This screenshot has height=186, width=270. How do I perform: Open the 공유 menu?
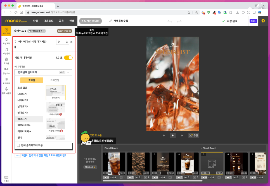point(61,21)
